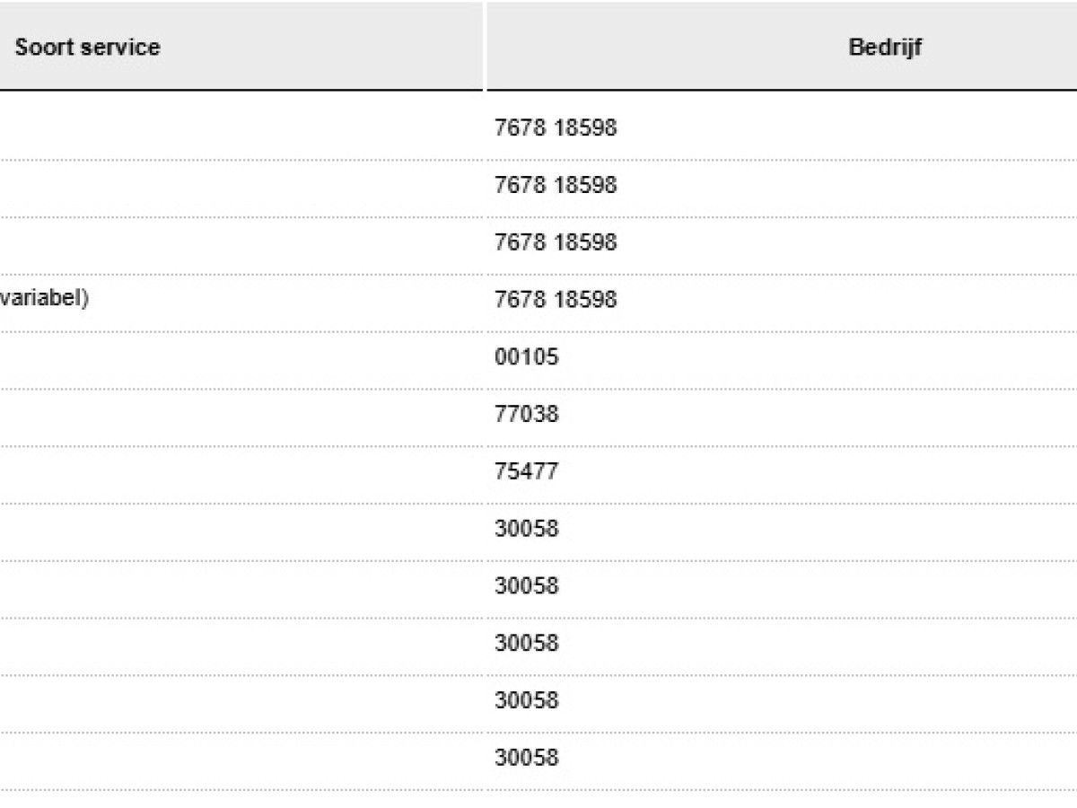
Task: Click Soort service cell in first row
Action: [242, 127]
